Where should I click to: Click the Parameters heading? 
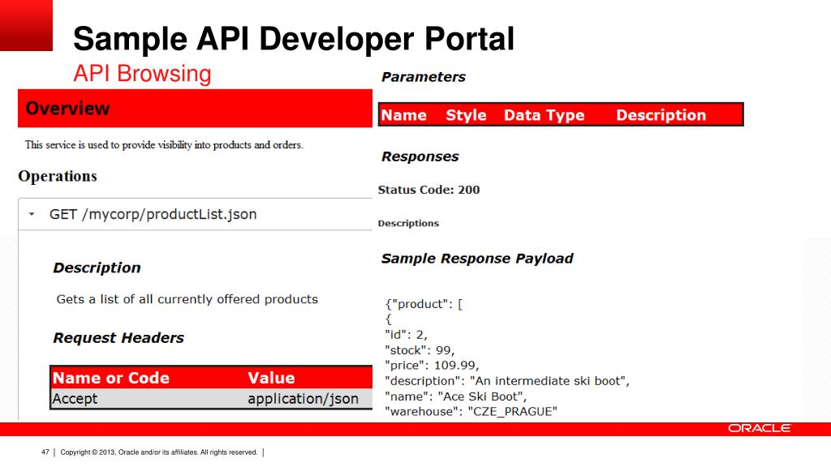click(424, 77)
